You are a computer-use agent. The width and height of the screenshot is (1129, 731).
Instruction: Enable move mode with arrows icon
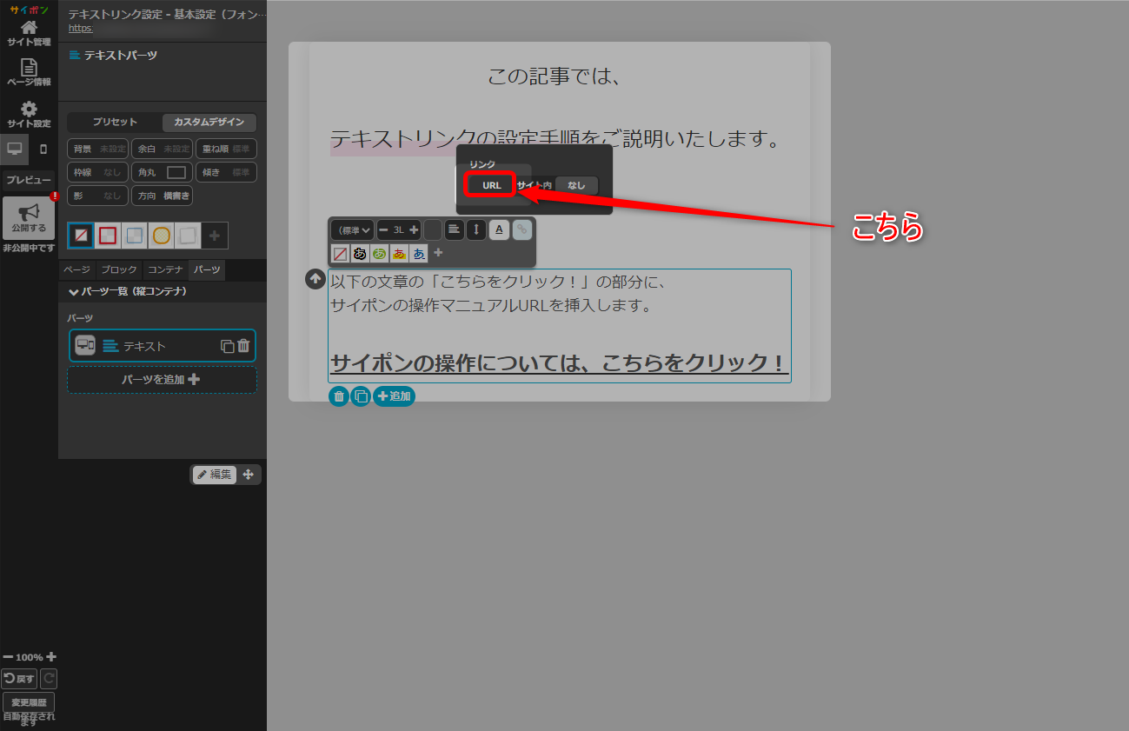(x=248, y=475)
